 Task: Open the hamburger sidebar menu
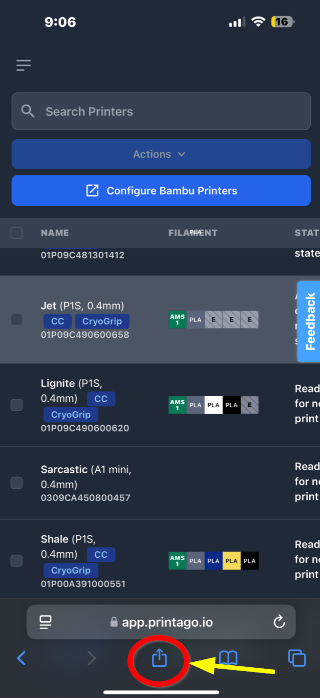[x=23, y=65]
